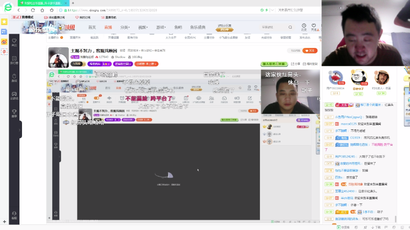Screen dimensions: 410x230
Task: Click the orange 小时榜 badge
Action: point(146,64)
